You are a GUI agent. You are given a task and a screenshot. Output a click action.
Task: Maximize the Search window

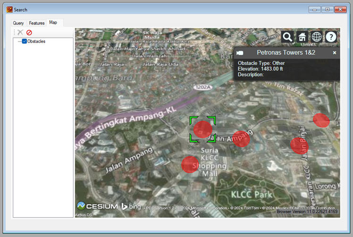pos(328,9)
